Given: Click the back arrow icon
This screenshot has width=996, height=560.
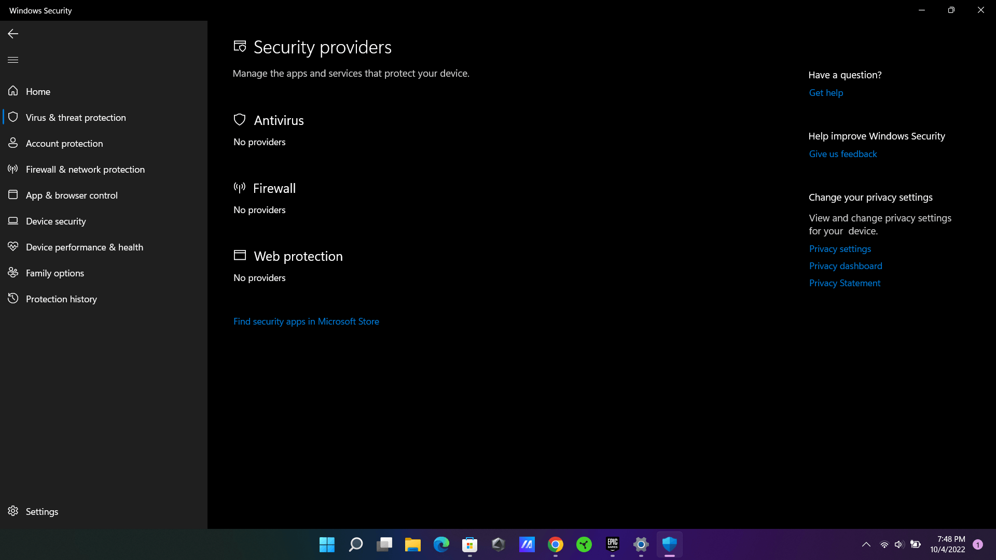Looking at the screenshot, I should coord(13,34).
